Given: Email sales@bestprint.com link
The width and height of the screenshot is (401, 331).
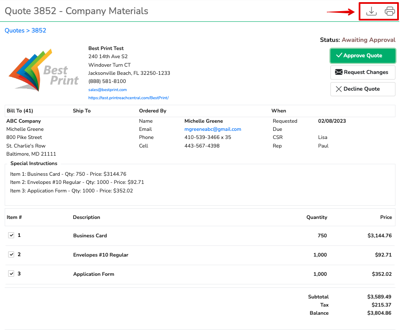Looking at the screenshot, I should [107, 90].
